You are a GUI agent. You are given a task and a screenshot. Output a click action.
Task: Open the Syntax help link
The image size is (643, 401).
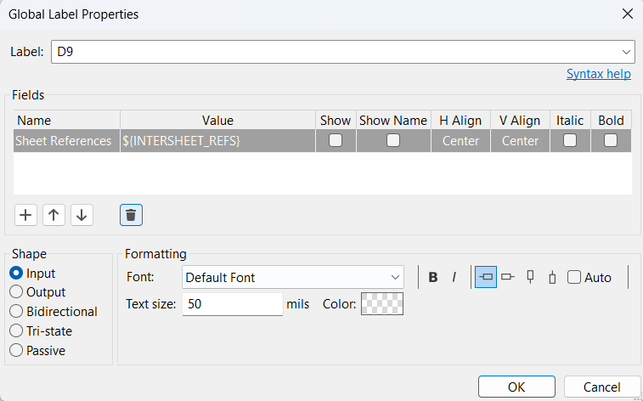(x=599, y=74)
